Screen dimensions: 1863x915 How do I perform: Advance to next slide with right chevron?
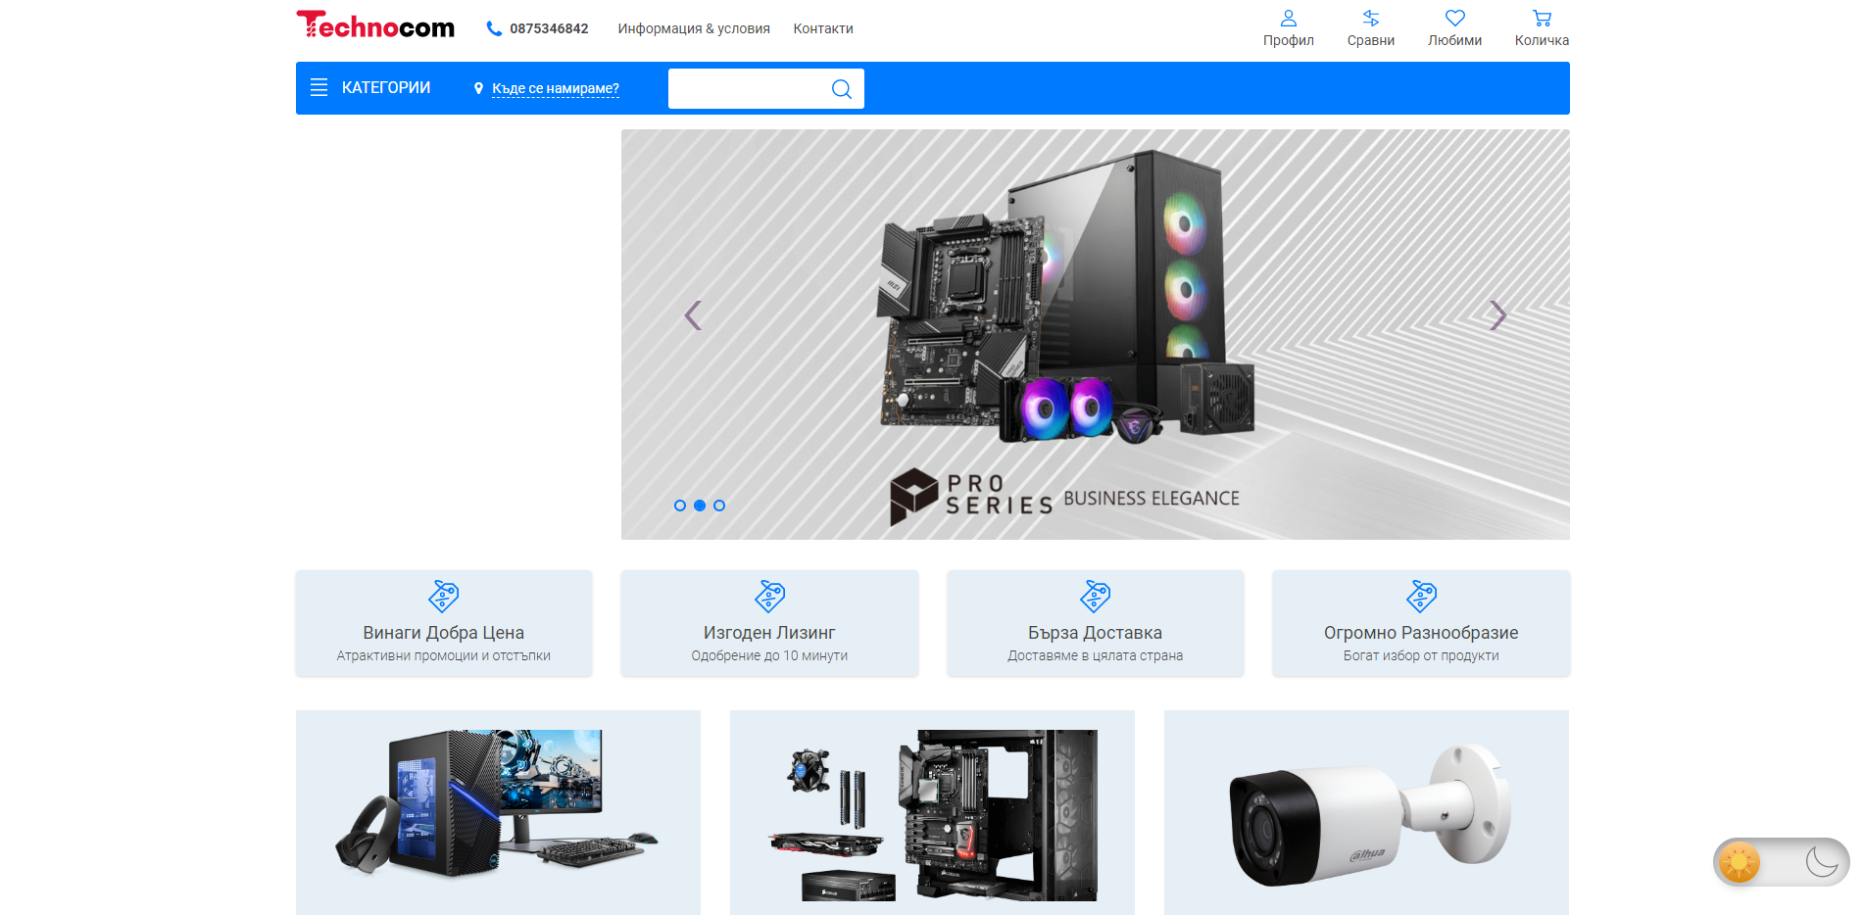click(1496, 315)
